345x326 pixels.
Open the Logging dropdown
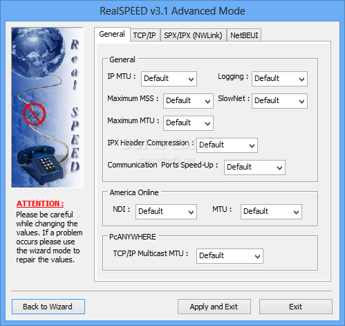(x=279, y=79)
